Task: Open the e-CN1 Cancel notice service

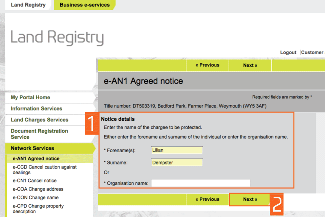Action: coord(35,181)
